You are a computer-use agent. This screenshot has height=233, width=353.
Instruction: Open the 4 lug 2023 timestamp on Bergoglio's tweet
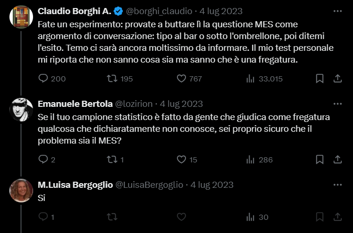tap(212, 185)
